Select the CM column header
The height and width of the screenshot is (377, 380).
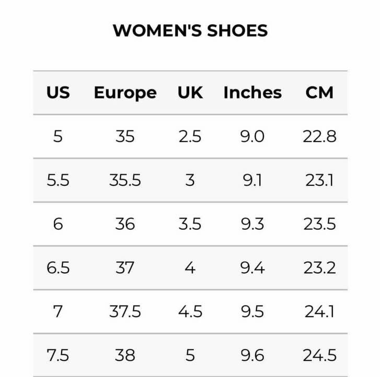pos(319,93)
